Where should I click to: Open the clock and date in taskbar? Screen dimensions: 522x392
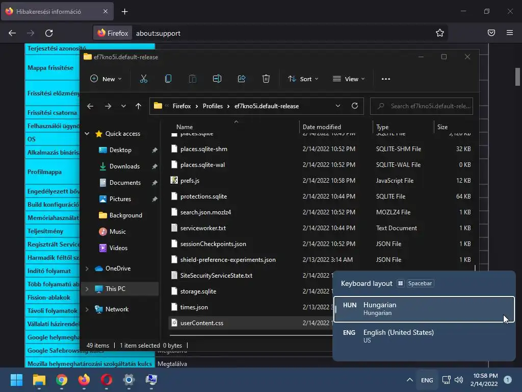(485, 380)
